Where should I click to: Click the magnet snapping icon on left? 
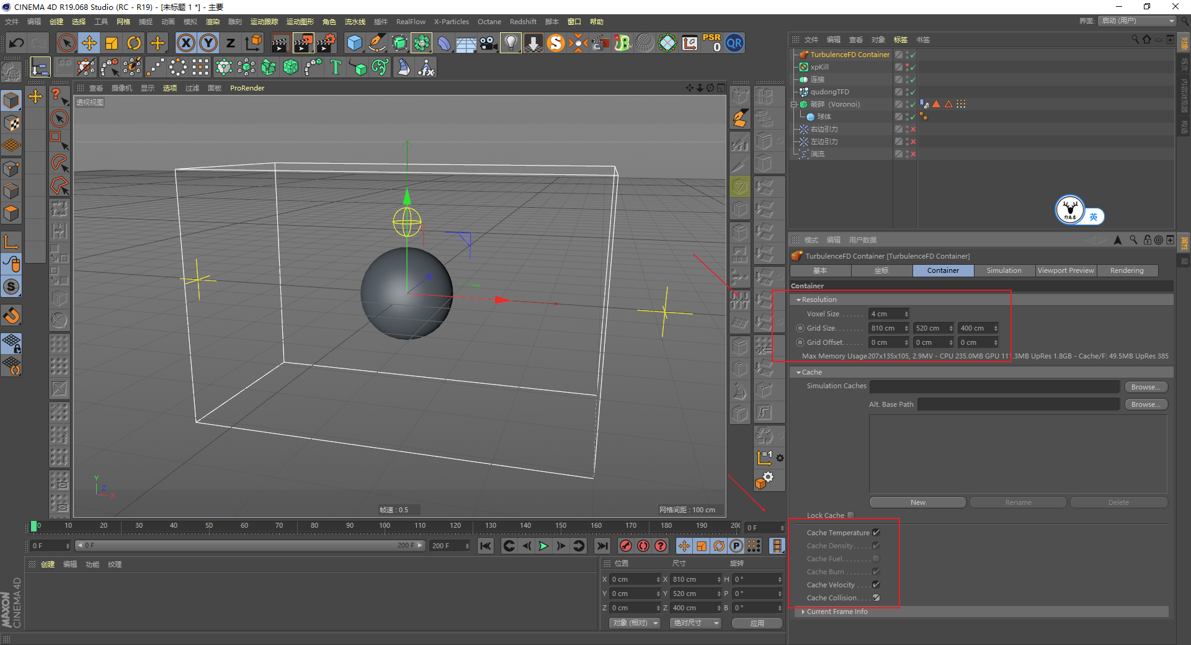point(12,316)
